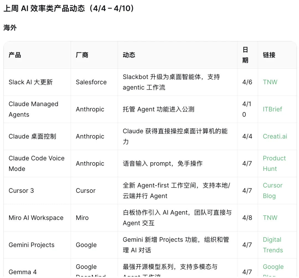Click the Slack AI 大更新 cell
Image resolution: width=299 pixels, height=278 pixels.
tap(30, 82)
